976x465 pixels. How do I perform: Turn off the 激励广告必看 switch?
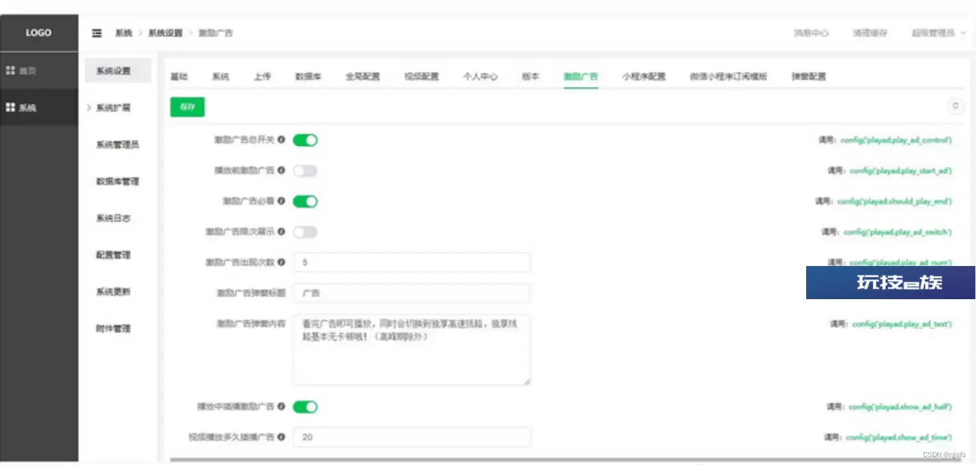pyautogui.click(x=305, y=201)
